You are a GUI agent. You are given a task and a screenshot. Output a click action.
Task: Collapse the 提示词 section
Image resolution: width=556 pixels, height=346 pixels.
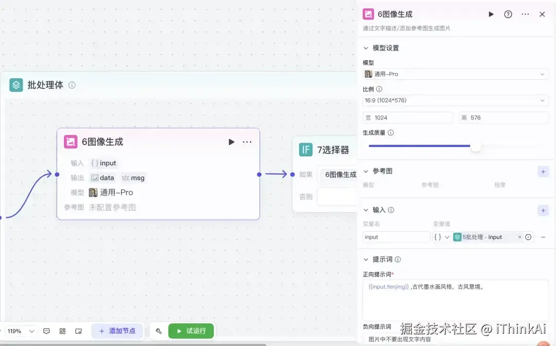click(366, 259)
